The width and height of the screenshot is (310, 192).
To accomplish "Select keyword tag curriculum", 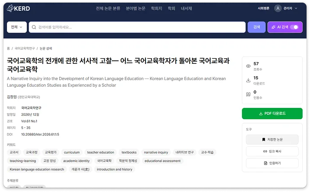I will 72,152.
